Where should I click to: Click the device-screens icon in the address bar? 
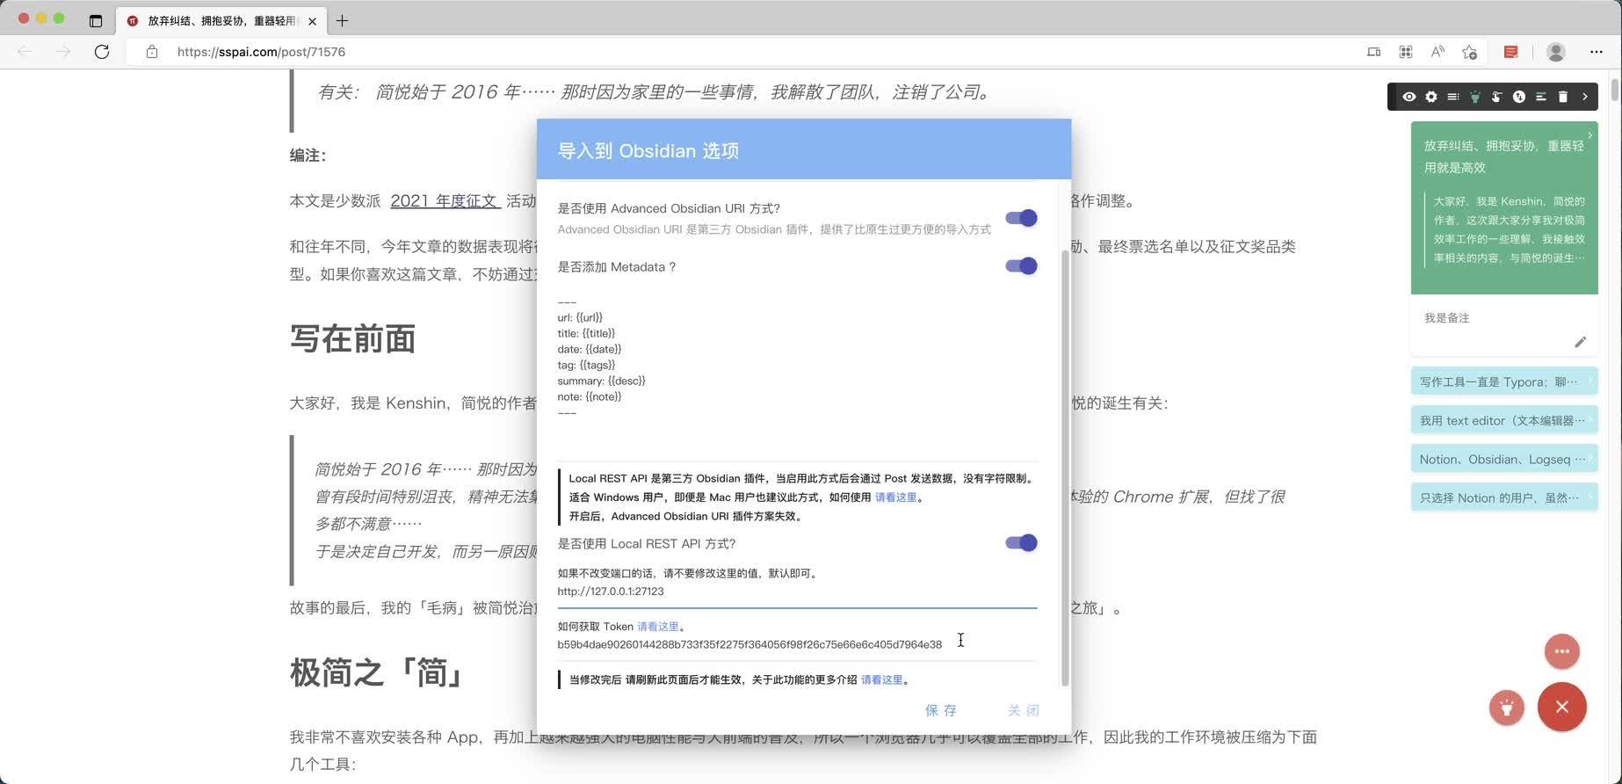[1373, 52]
